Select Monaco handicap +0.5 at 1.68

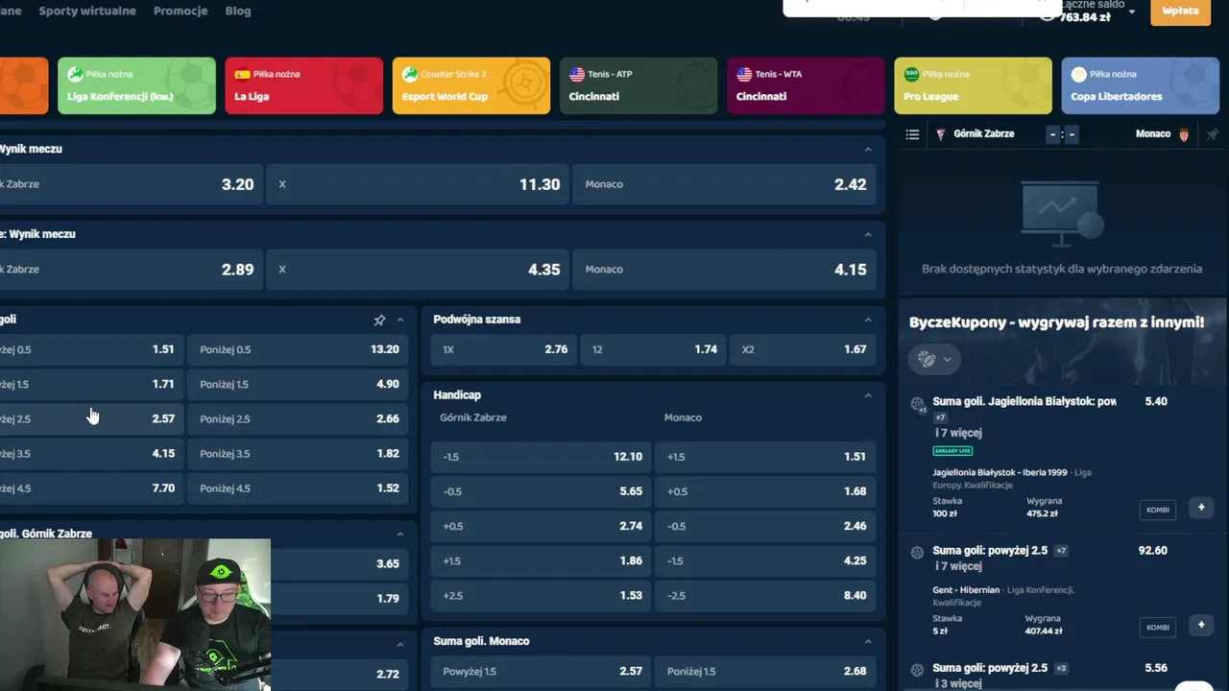pos(765,491)
